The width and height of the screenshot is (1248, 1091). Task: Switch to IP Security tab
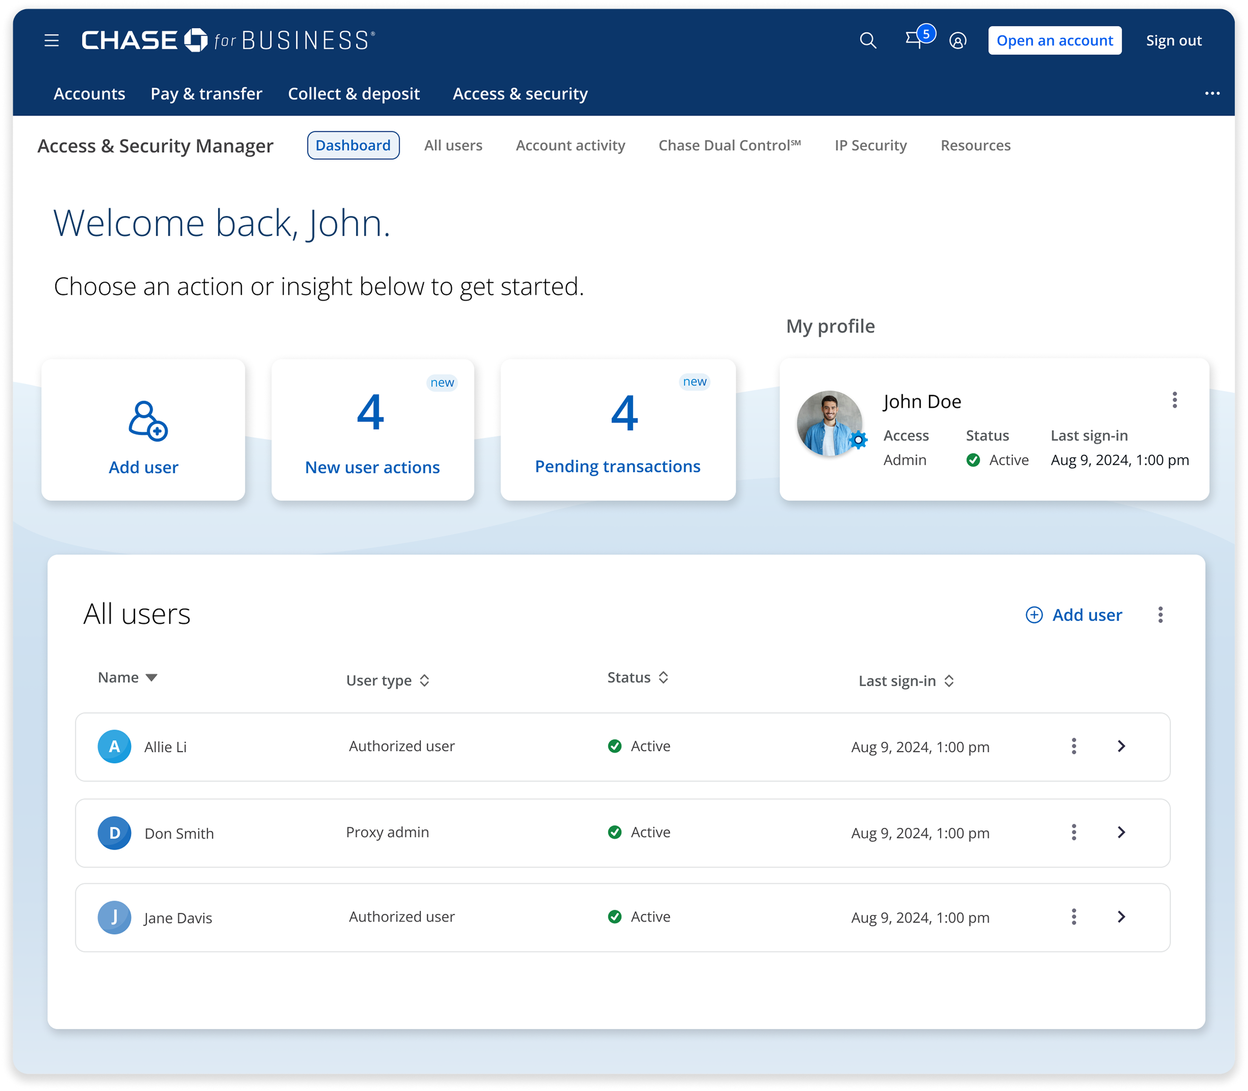(x=871, y=146)
